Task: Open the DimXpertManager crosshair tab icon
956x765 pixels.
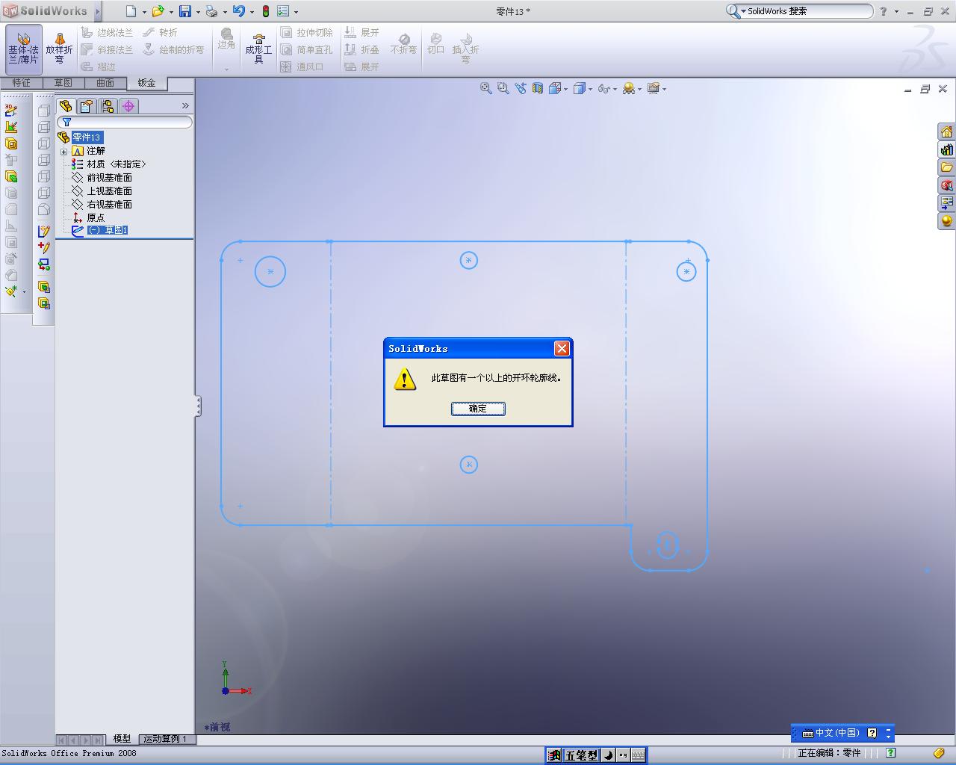Action: click(128, 106)
